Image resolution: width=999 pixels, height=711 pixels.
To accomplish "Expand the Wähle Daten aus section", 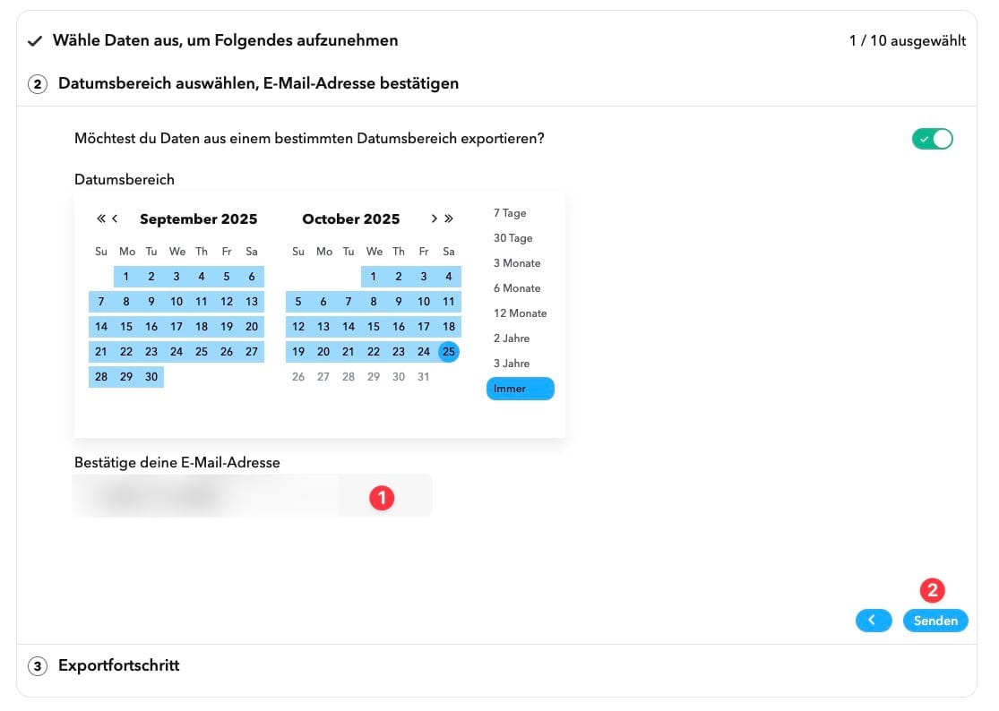I will [x=225, y=41].
